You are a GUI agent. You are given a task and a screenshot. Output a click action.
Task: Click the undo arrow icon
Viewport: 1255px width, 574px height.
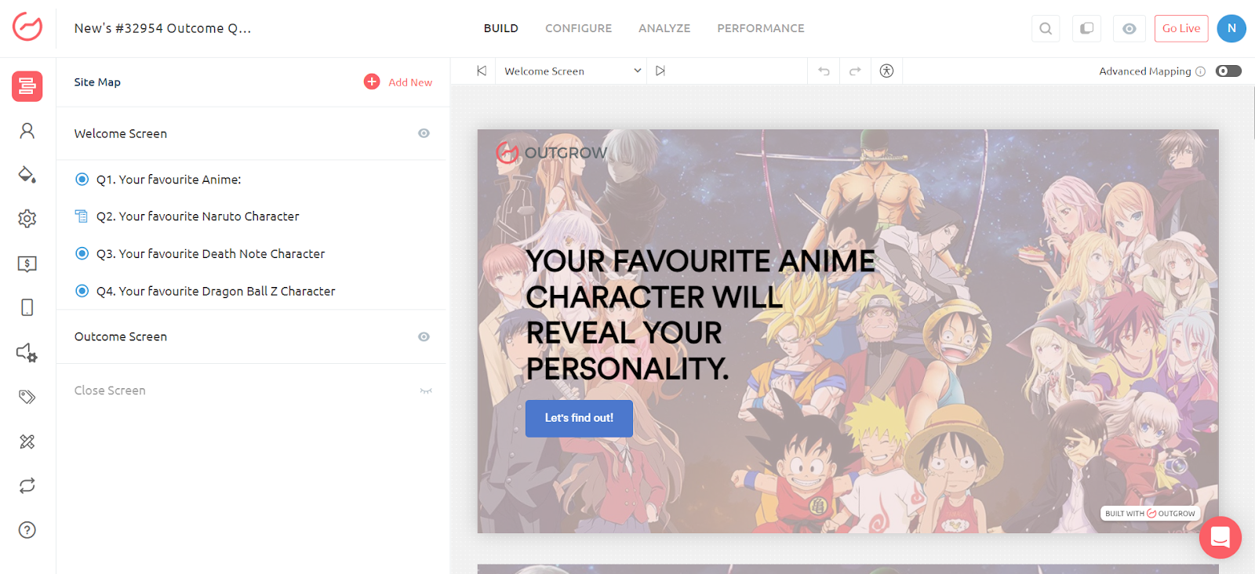tap(824, 71)
